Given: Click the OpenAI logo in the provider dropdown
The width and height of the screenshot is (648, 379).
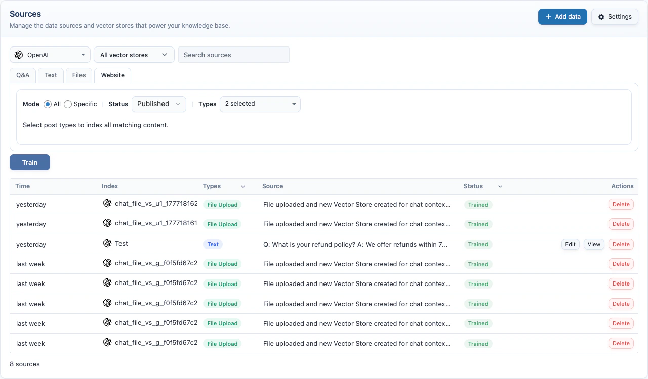Looking at the screenshot, I should pyautogui.click(x=19, y=54).
